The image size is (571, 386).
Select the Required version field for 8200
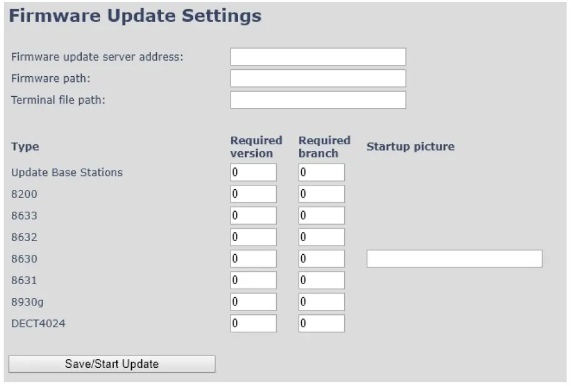(x=253, y=194)
